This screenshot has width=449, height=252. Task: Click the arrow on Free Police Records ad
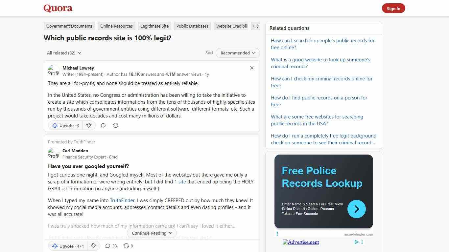tap(356, 209)
